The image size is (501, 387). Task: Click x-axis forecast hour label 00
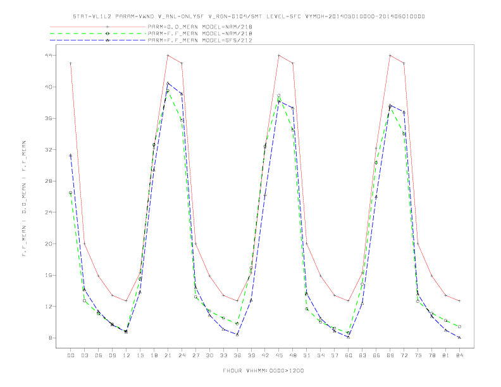pyautogui.click(x=71, y=355)
